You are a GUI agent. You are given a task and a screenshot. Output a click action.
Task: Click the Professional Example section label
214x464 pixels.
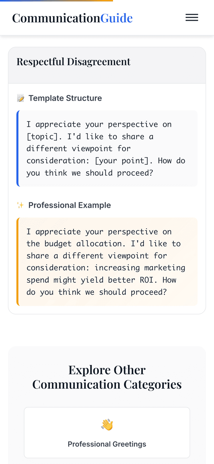[x=70, y=205]
